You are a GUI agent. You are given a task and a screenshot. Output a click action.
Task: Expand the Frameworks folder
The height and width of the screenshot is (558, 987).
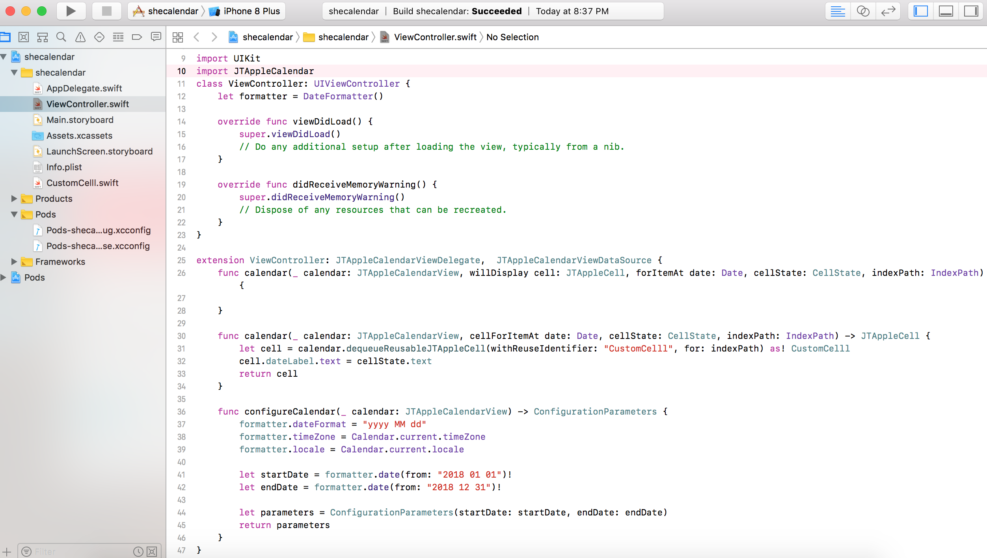point(14,262)
